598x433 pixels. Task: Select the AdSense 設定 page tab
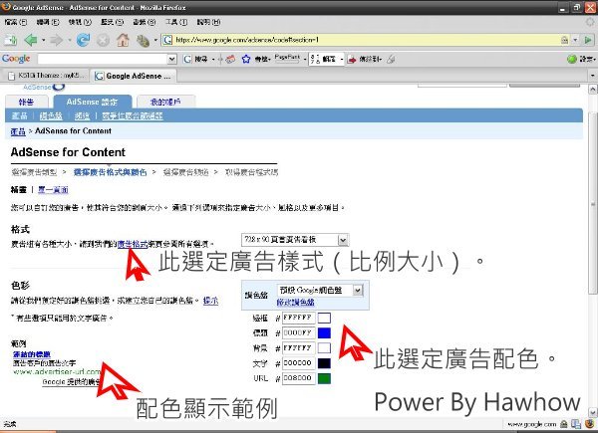click(x=93, y=102)
